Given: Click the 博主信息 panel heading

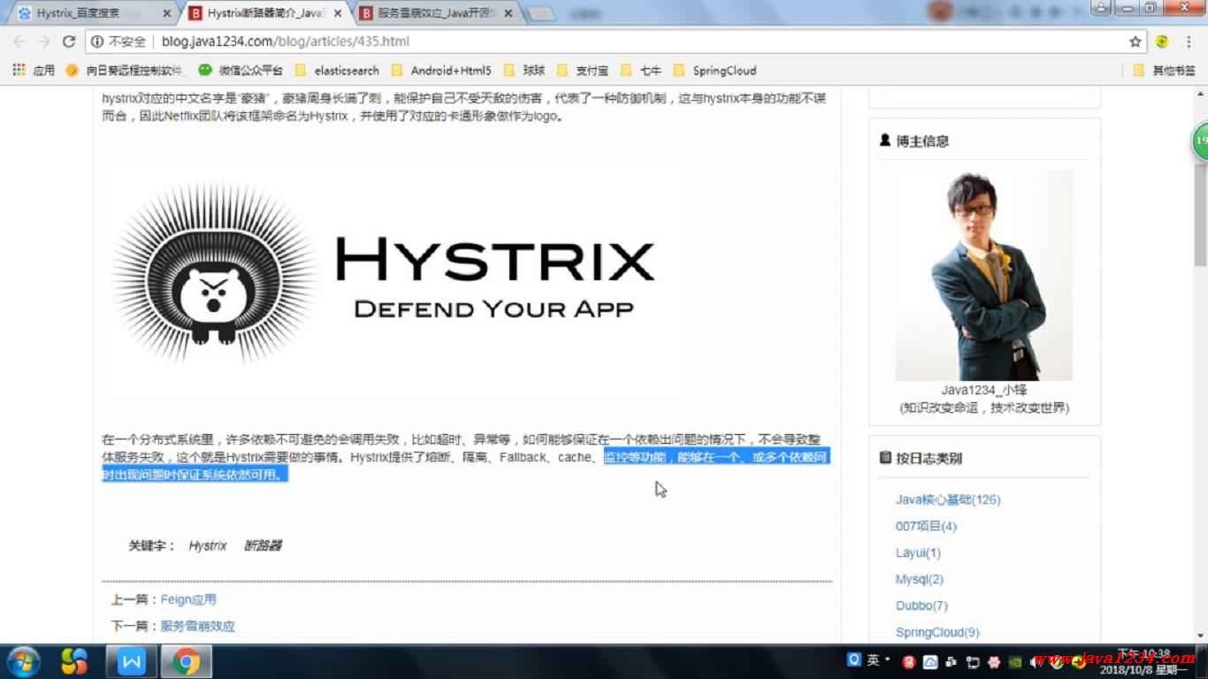Looking at the screenshot, I should tap(922, 141).
